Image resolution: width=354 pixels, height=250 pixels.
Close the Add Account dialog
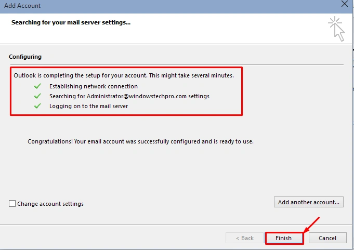[345, 4]
